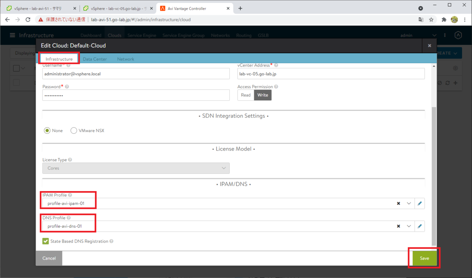Show help for DNS Profile

coord(68,218)
